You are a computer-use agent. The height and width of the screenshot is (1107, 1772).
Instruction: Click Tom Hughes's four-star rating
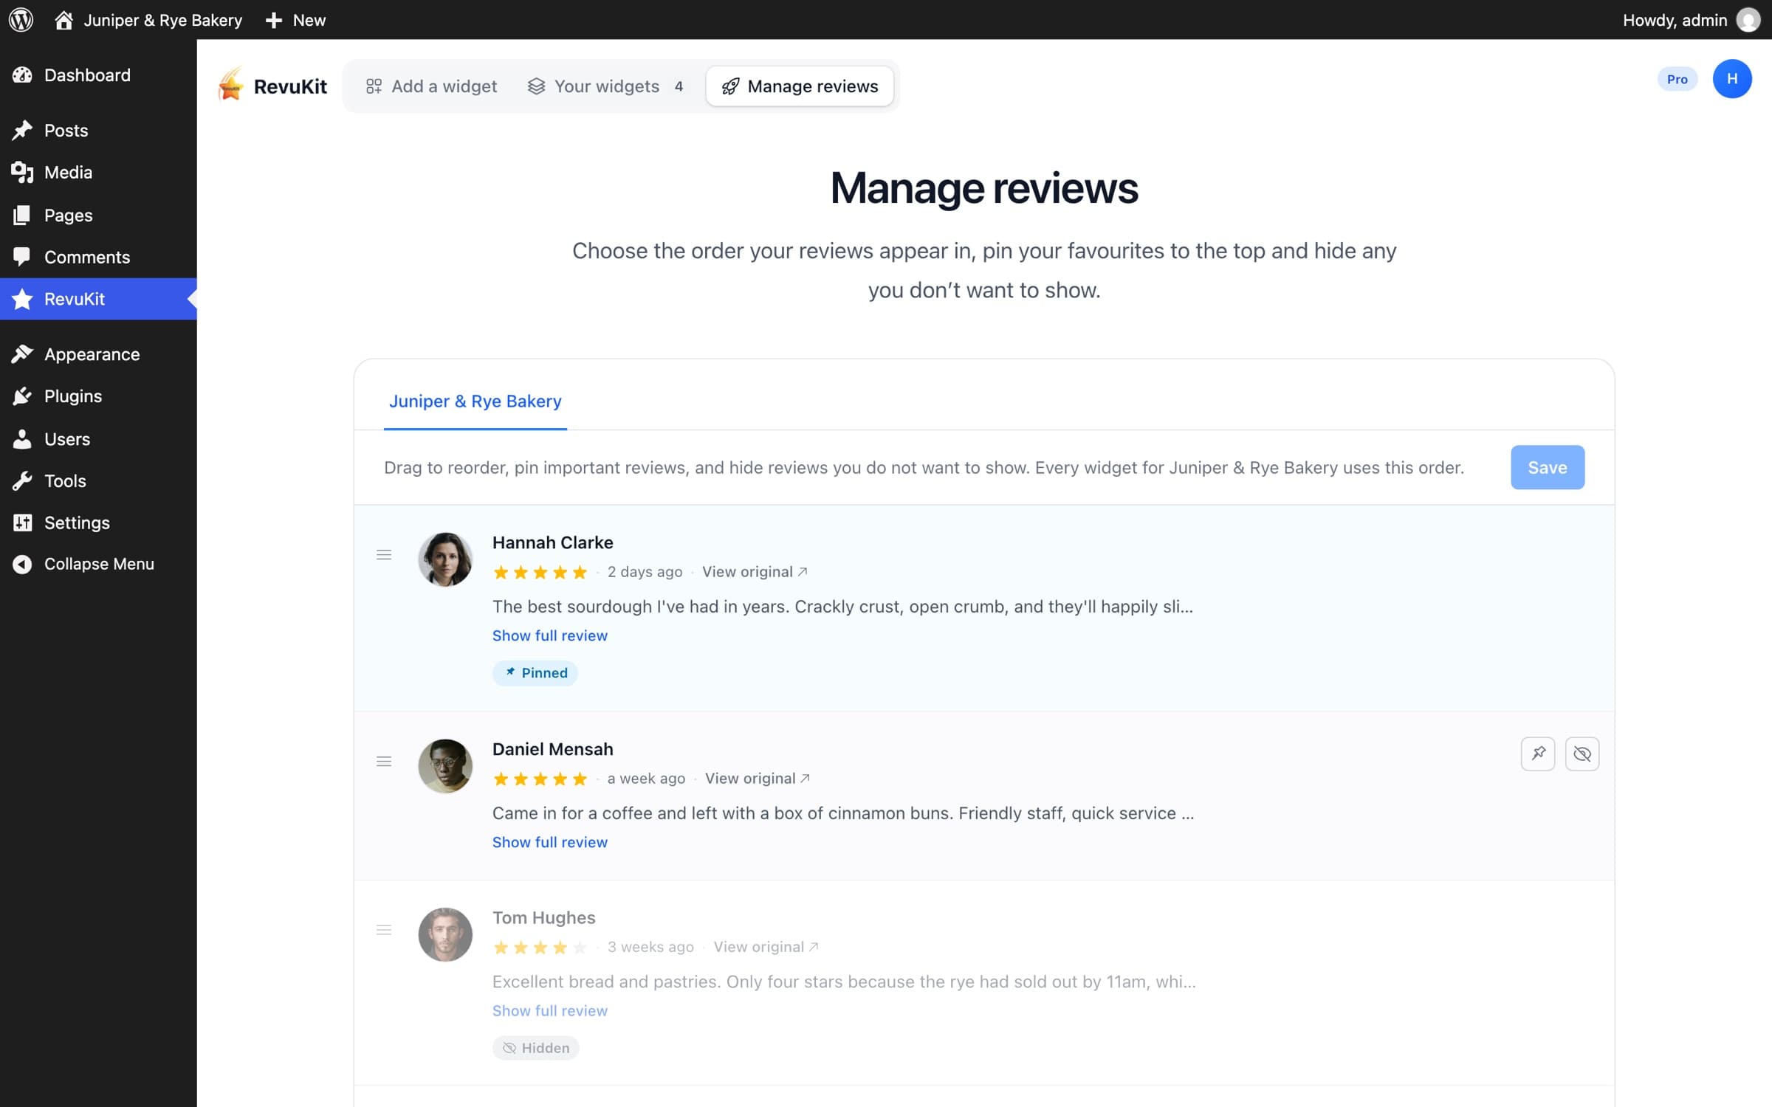pos(540,947)
